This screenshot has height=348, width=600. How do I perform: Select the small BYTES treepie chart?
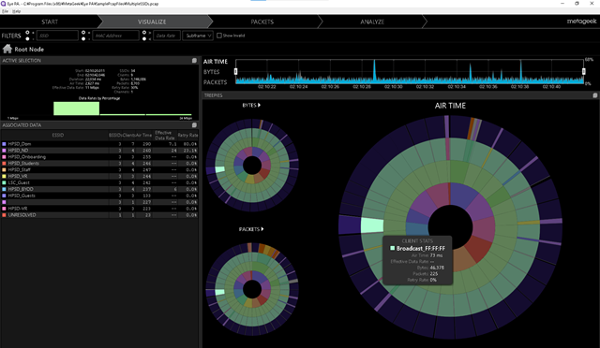252,166
